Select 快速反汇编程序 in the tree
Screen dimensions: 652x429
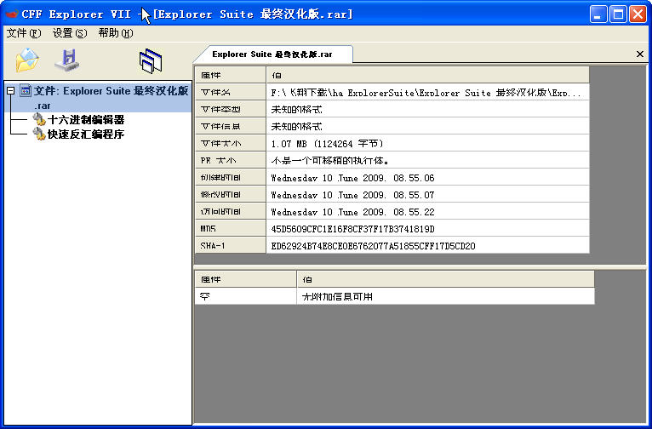86,134
